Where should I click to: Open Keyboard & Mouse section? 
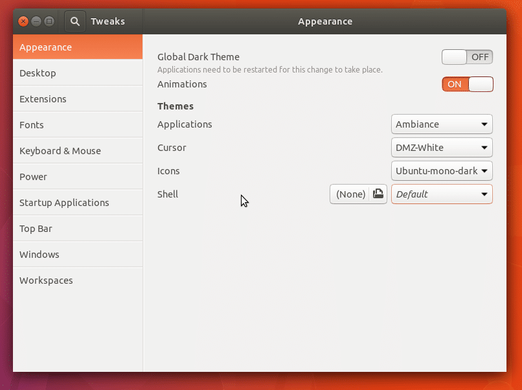tap(78, 151)
